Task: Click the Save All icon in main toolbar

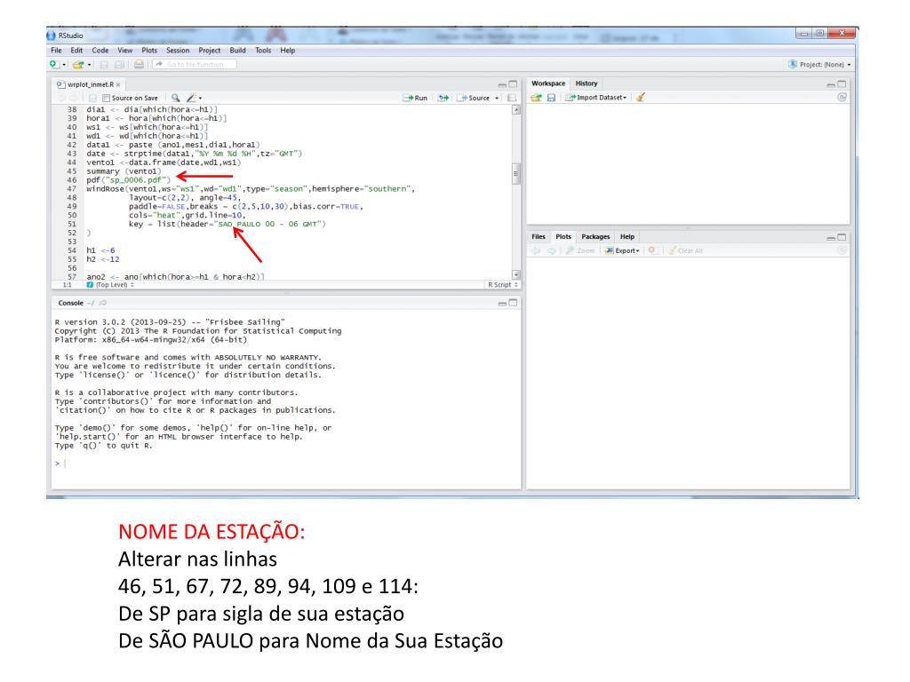Action: pos(119,64)
